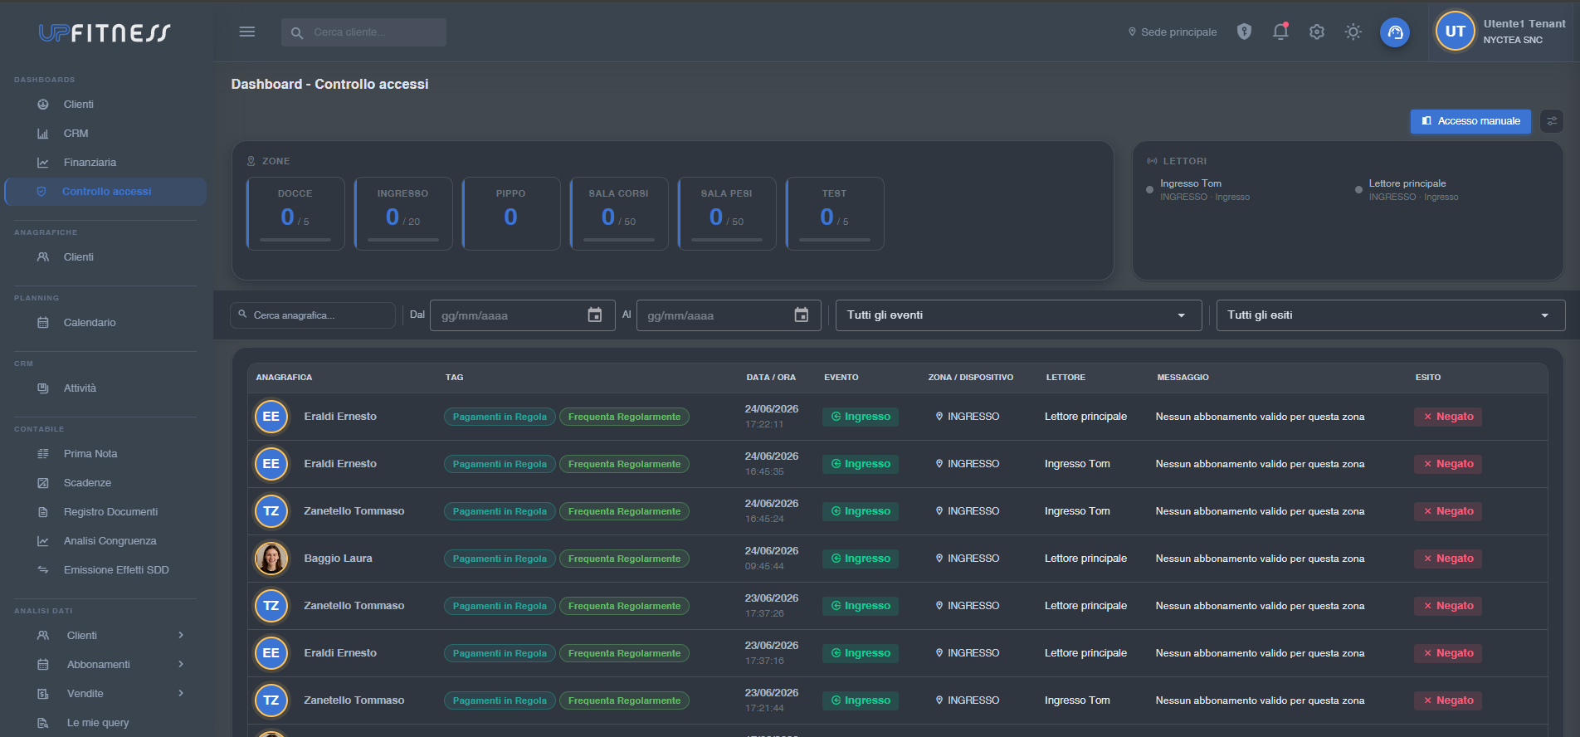This screenshot has width=1580, height=737.
Task: Click Zanetello Tommaso at 16:45:24
Action: [354, 511]
